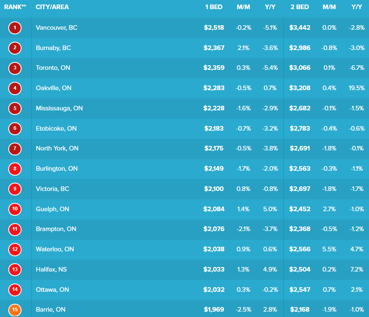Click the RANK column header
Screen dimensions: 369x317
[x=15, y=7]
